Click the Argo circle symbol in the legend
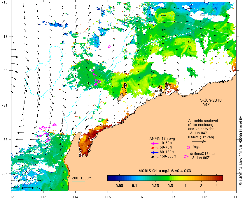 click(x=188, y=147)
